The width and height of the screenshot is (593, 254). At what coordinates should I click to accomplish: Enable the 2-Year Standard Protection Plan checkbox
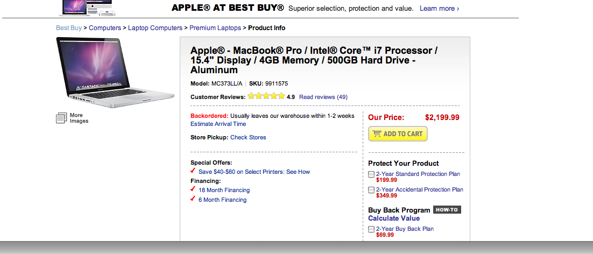point(371,174)
